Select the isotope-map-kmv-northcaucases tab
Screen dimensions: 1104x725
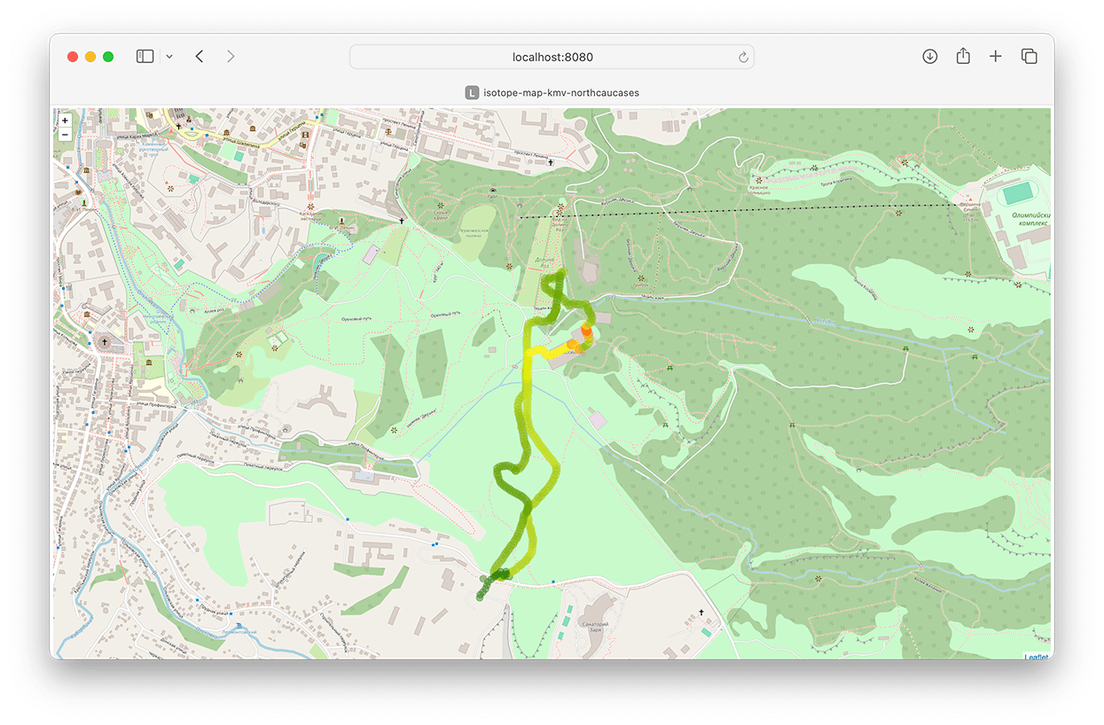click(x=552, y=92)
